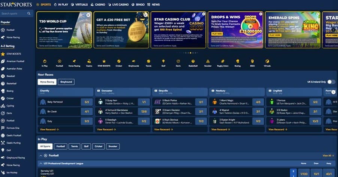Viewport: 338px width, 177px height.
Task: Select 10/3 odds for Lakers
Action: [315, 121]
